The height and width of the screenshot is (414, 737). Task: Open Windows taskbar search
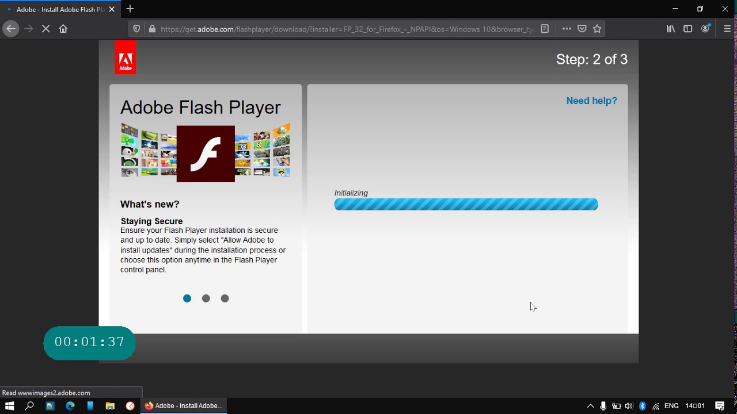tap(29, 406)
